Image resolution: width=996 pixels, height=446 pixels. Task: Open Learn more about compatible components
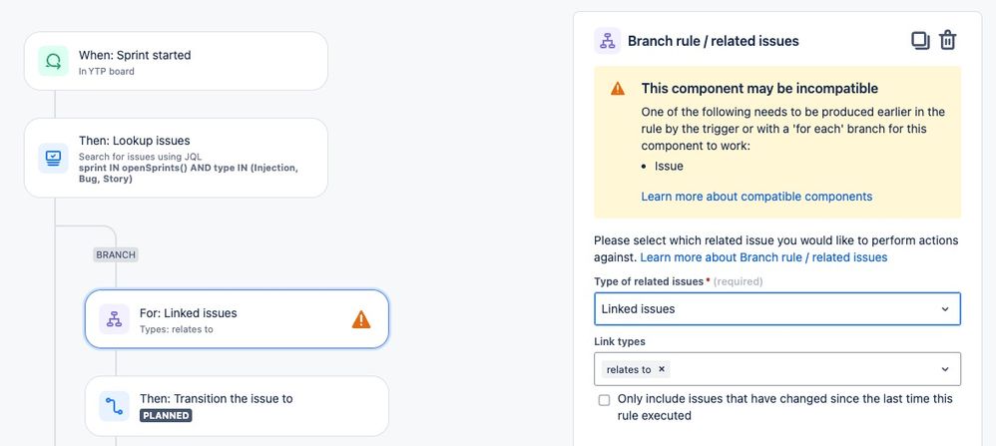click(x=756, y=197)
